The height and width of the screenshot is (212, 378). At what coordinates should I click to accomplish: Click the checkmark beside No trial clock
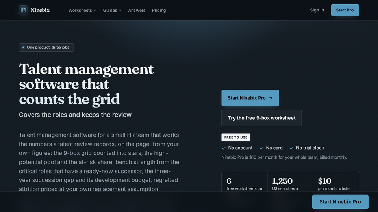tap(291, 148)
